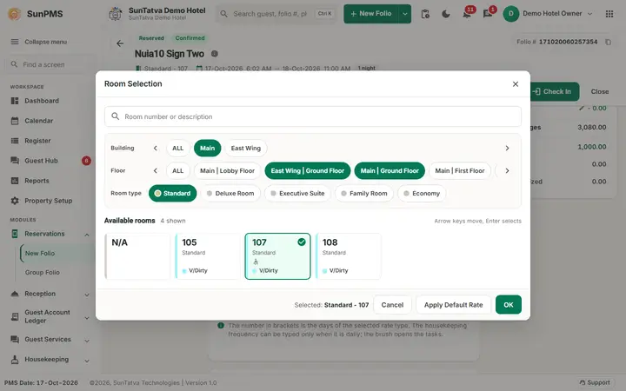
Task: Focus the Find a screen field
Action: [49, 64]
